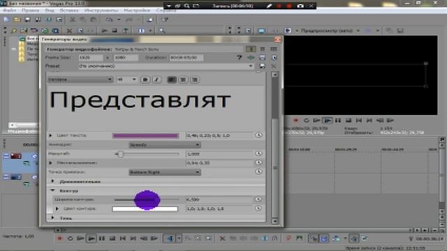Expand the text color property
This screenshot has height=251, width=447.
[x=50, y=135]
